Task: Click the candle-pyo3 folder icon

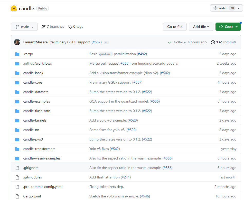Action: (x=17, y=139)
